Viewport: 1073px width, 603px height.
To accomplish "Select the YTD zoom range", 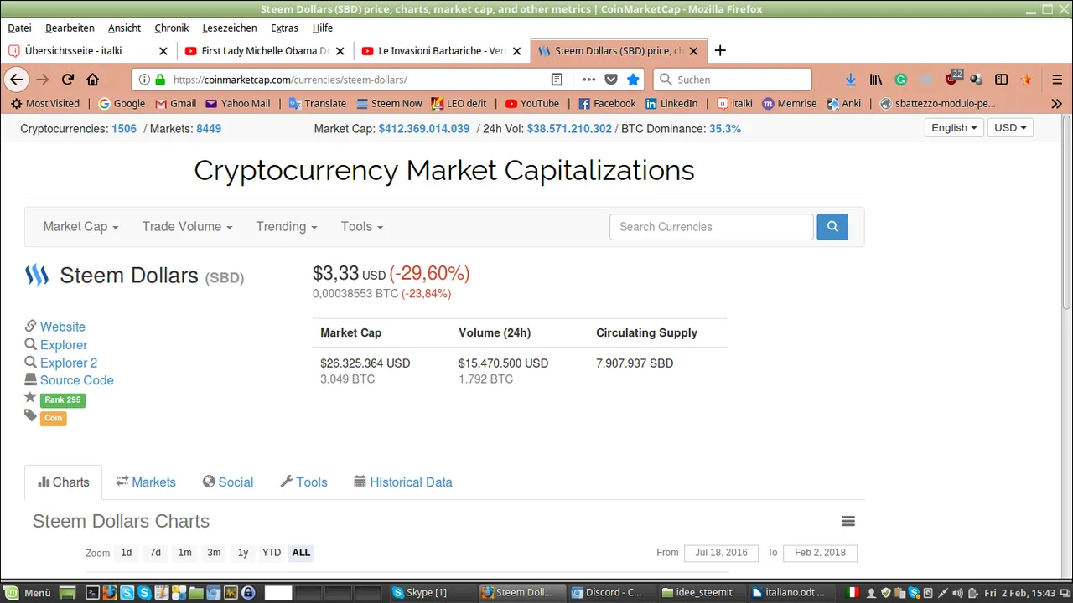I will pos(272,553).
